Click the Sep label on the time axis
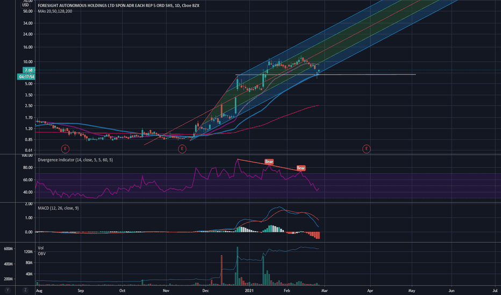 [81, 291]
